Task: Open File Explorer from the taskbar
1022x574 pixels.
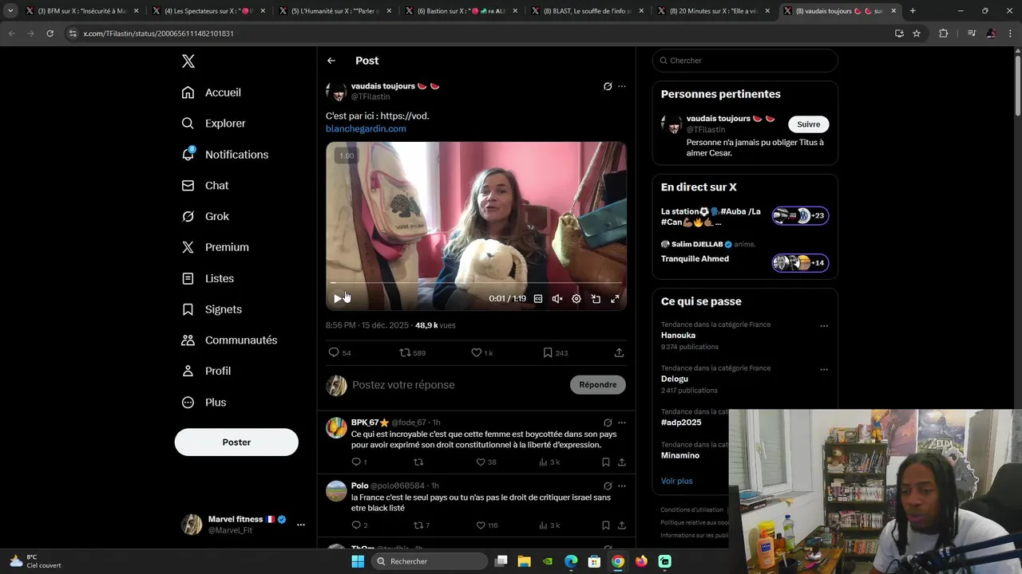Action: click(x=525, y=561)
